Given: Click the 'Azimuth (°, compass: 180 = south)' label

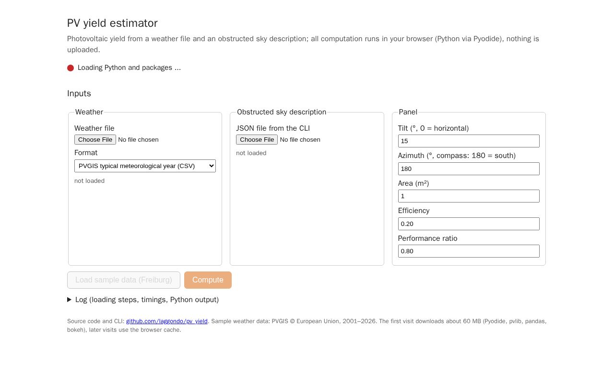Looking at the screenshot, I should (457, 156).
